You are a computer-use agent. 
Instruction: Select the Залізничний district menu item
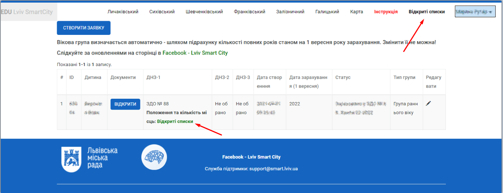(x=290, y=12)
